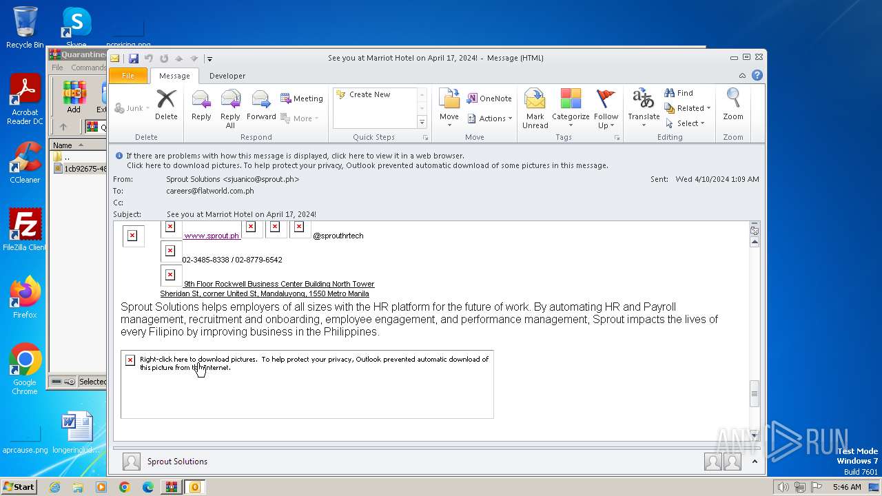Screen dimensions: 882x496
Task: Click the Add button in WinRAR window
Action: 74,97
